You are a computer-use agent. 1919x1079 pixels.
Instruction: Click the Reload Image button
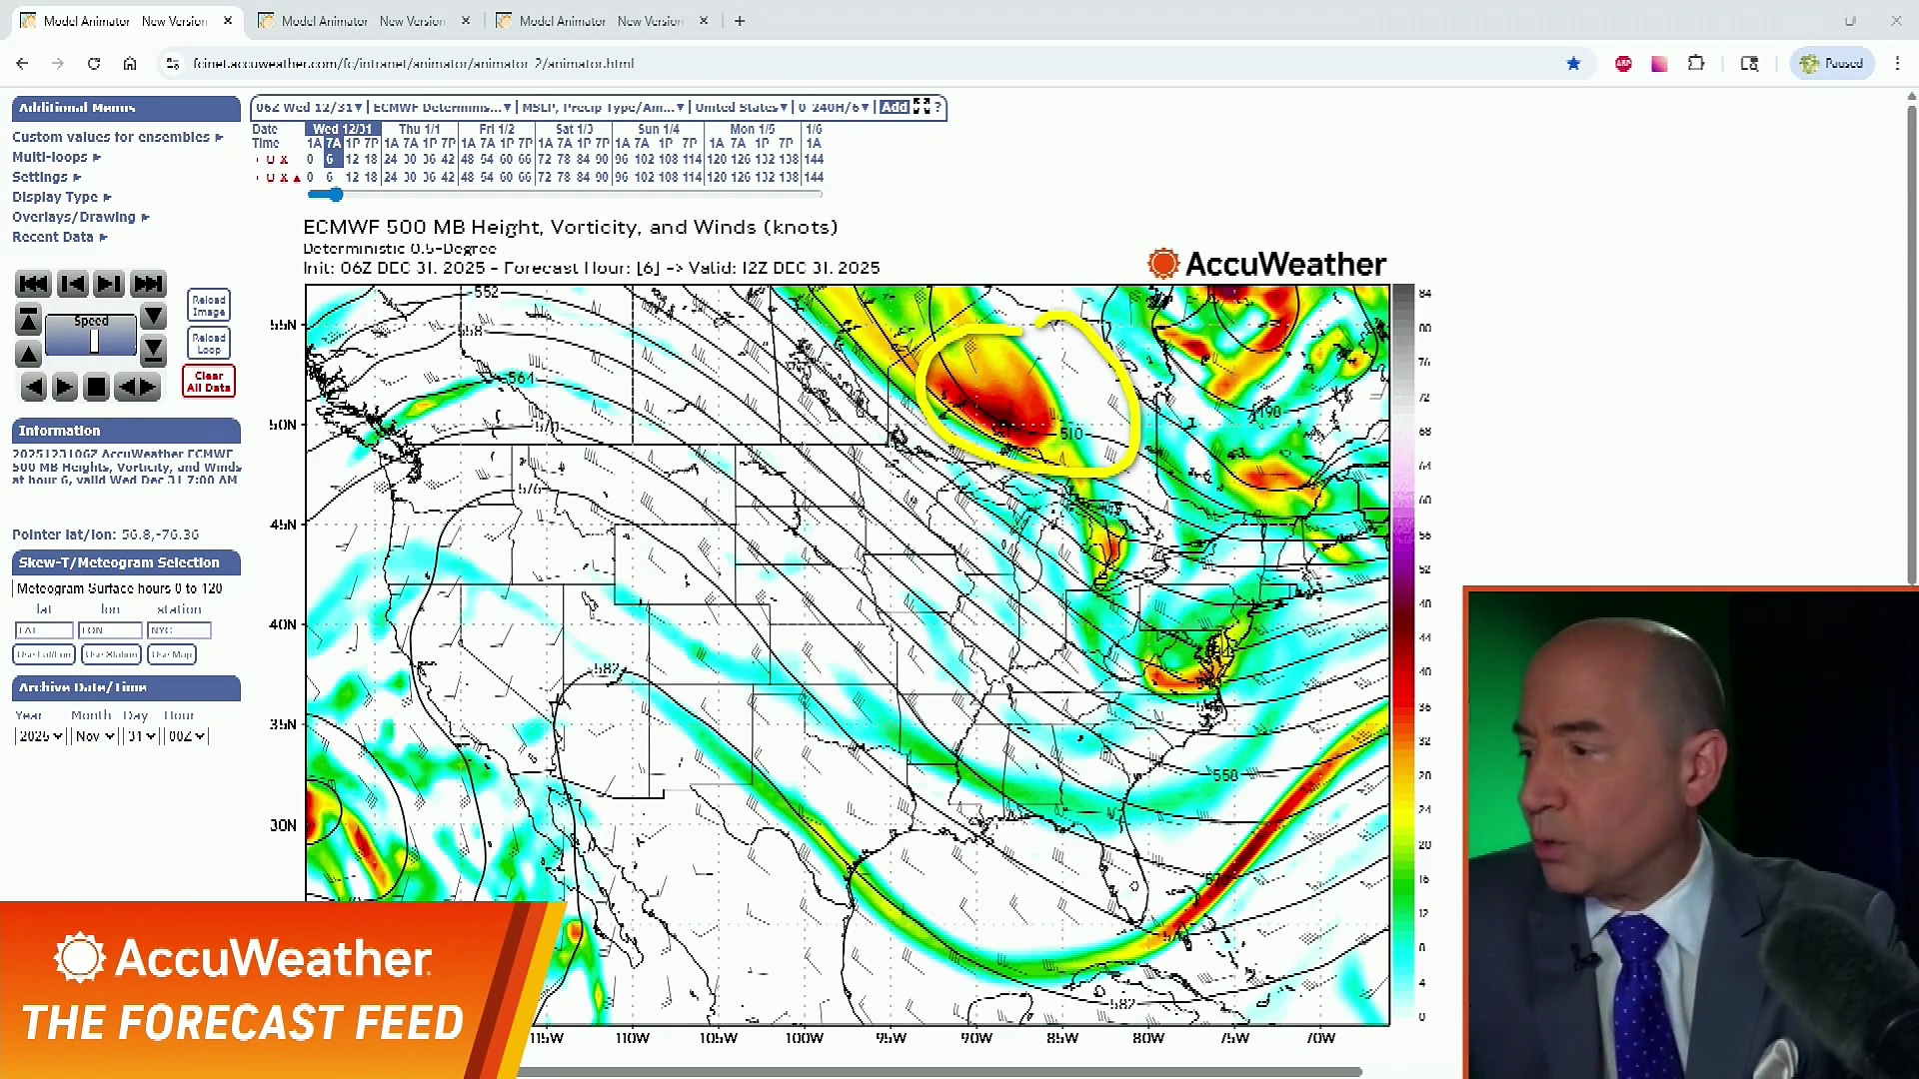209,306
